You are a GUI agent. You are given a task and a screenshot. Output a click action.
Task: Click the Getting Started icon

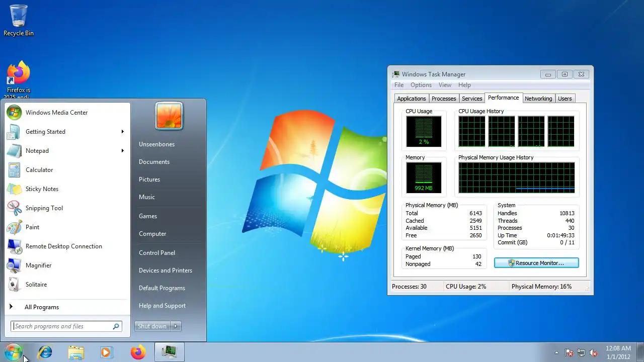point(14,132)
